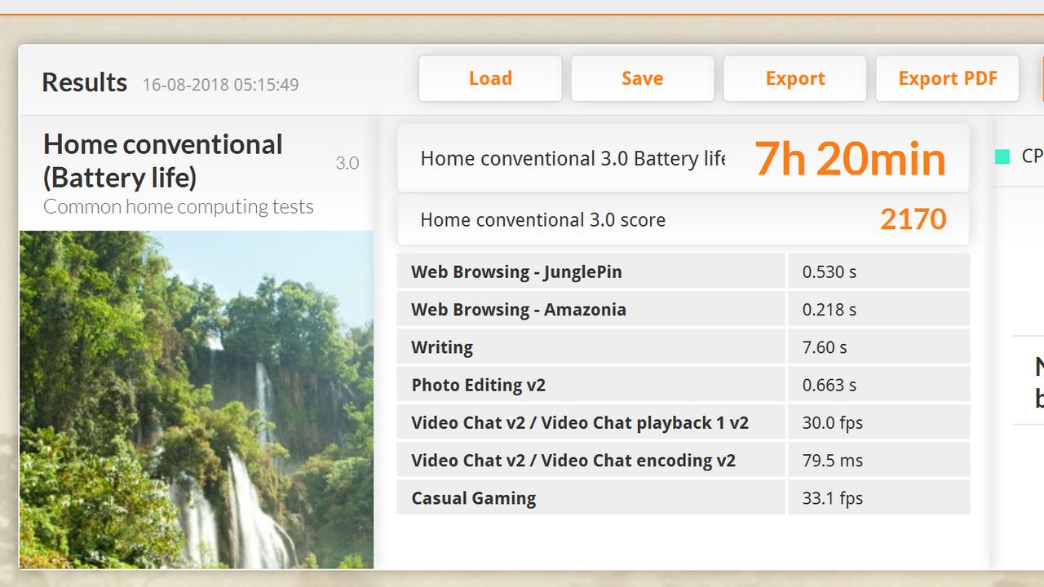The image size is (1044, 587).
Task: Click the 3.0 version number beside title
Action: point(347,163)
